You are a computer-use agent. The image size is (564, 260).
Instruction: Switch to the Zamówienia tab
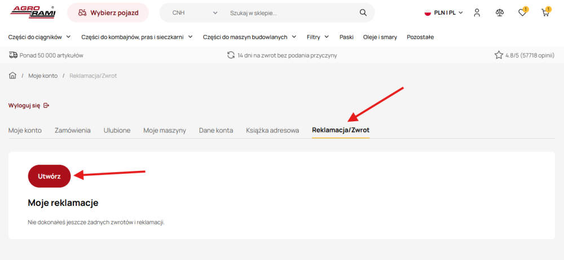pos(72,130)
